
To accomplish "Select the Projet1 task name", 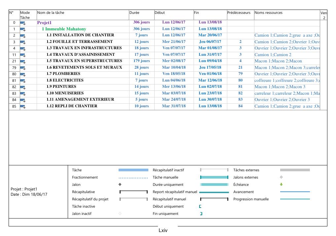I will (45, 23).
